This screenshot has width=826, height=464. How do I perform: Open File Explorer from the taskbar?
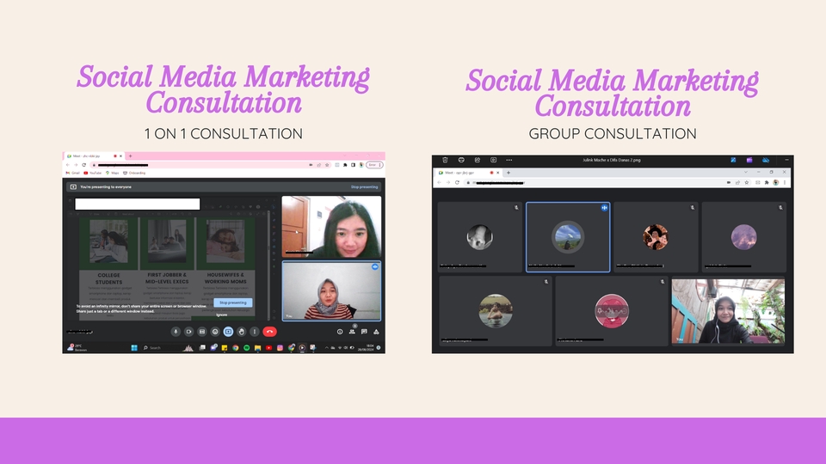(257, 348)
